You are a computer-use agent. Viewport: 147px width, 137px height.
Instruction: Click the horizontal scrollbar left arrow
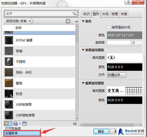(x=82, y=125)
